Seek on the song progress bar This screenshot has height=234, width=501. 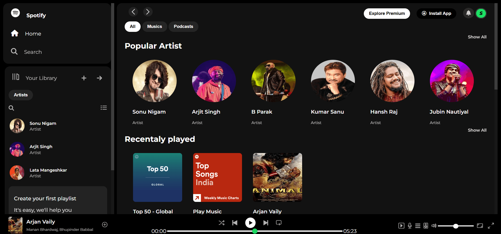[x=255, y=231]
